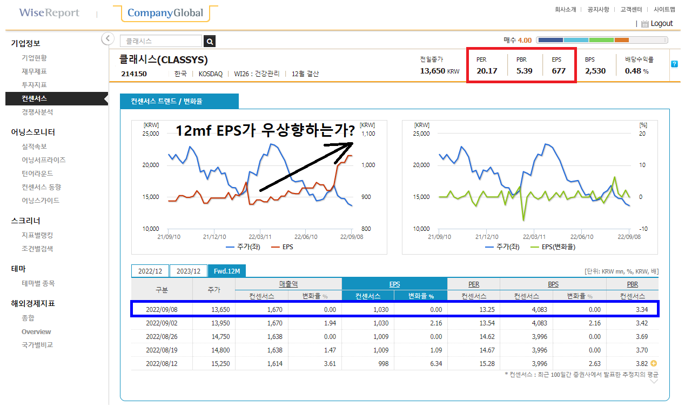Image resolution: width=685 pixels, height=406 pixels.
Task: Click the Logout link
Action: tap(662, 24)
